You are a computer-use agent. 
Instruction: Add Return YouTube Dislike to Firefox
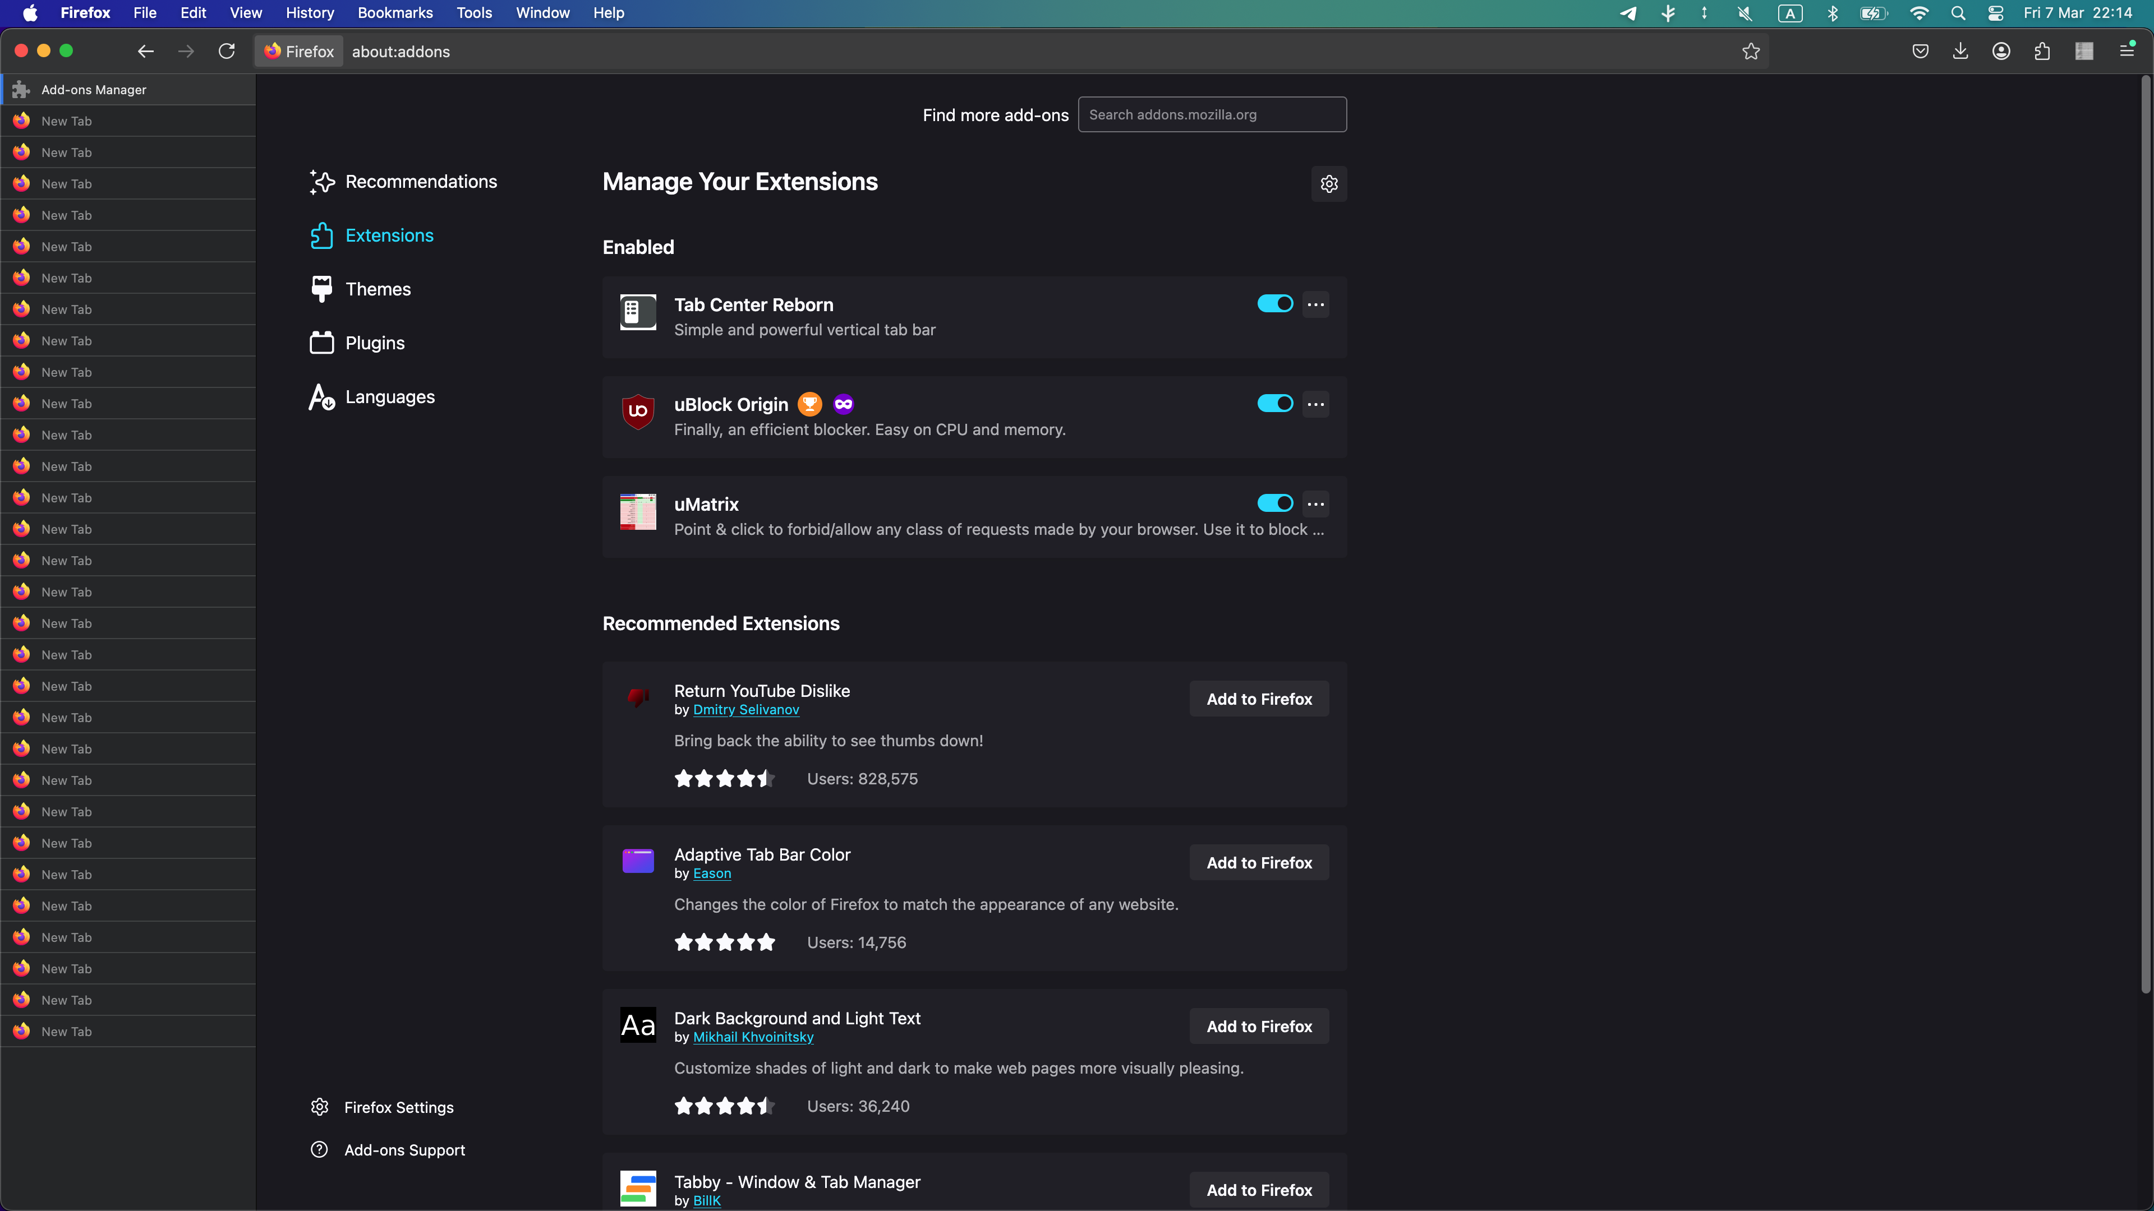click(x=1259, y=699)
